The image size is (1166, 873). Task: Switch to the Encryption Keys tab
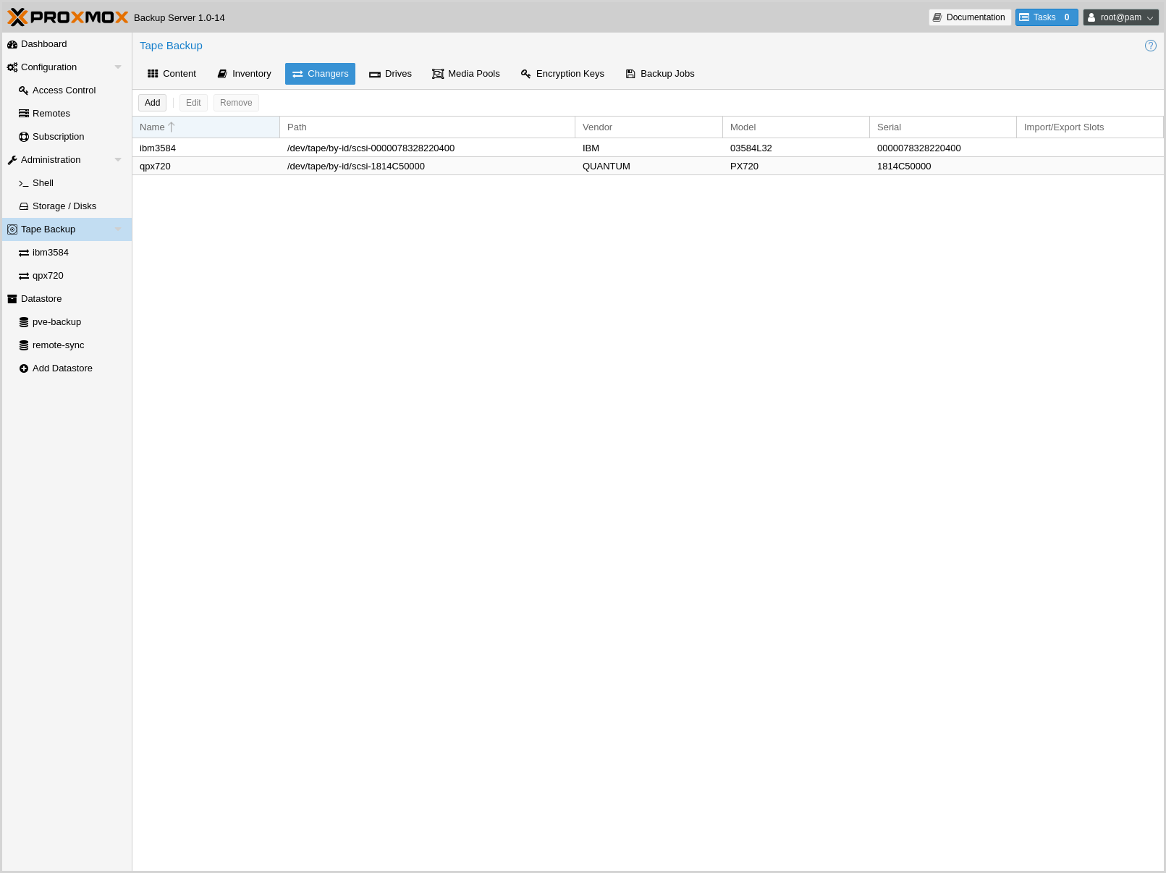coord(562,74)
